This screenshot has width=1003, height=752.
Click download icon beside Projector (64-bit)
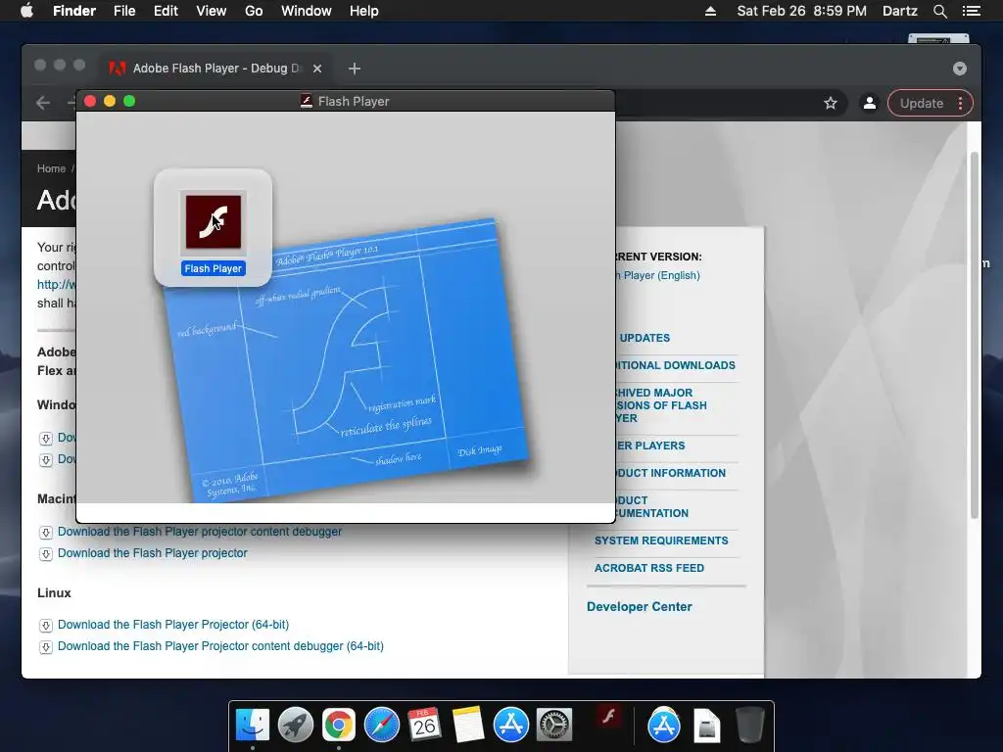[x=45, y=626]
